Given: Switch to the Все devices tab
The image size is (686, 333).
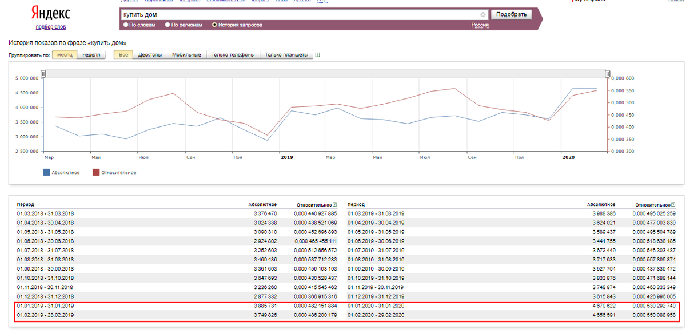Looking at the screenshot, I should coord(123,55).
